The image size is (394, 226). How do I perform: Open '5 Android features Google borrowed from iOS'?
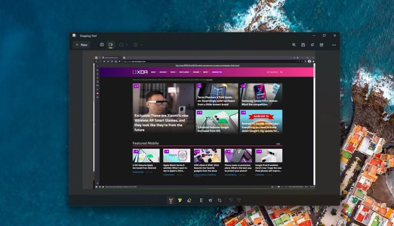[x=217, y=122]
